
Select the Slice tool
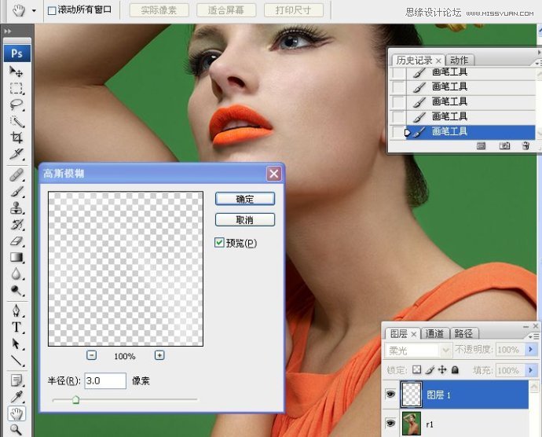pos(16,154)
